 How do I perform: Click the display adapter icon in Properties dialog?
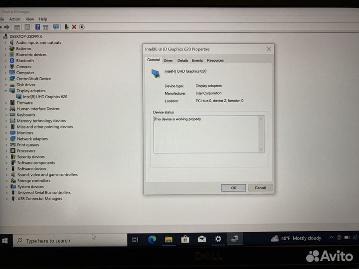pos(156,74)
